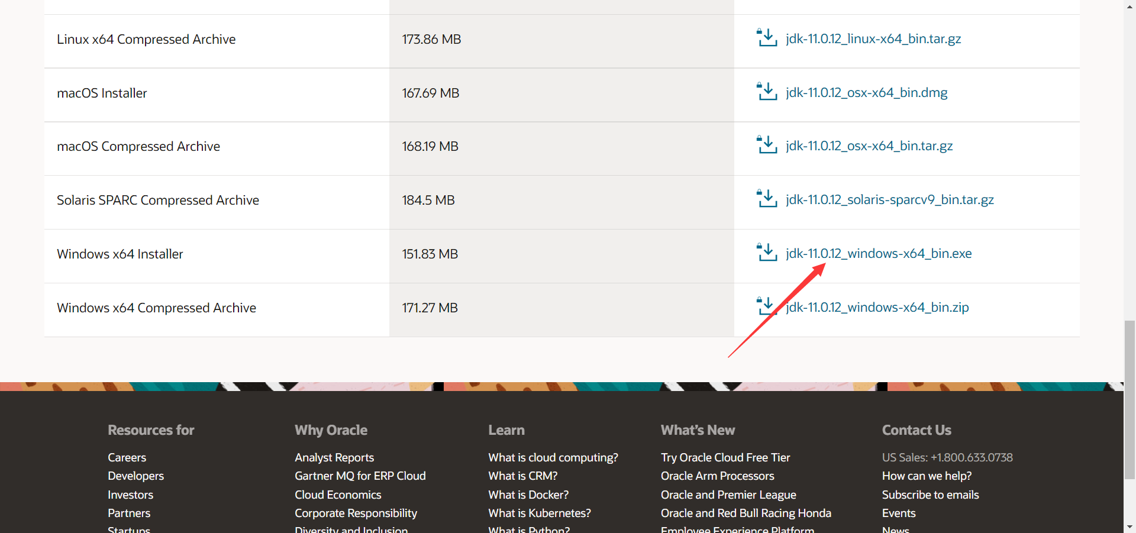1136x533 pixels.
Task: Open Developers footer link
Action: tap(135, 476)
